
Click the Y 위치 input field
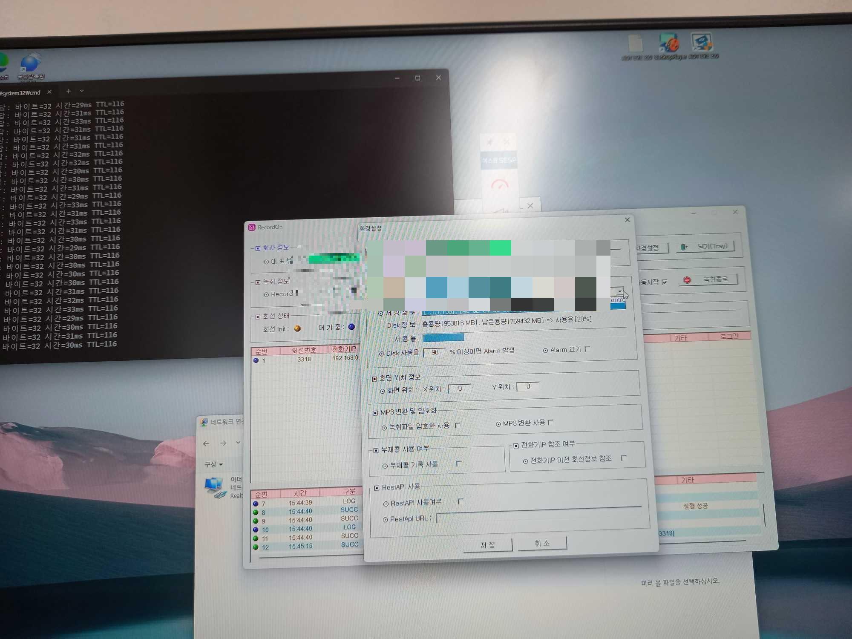528,386
